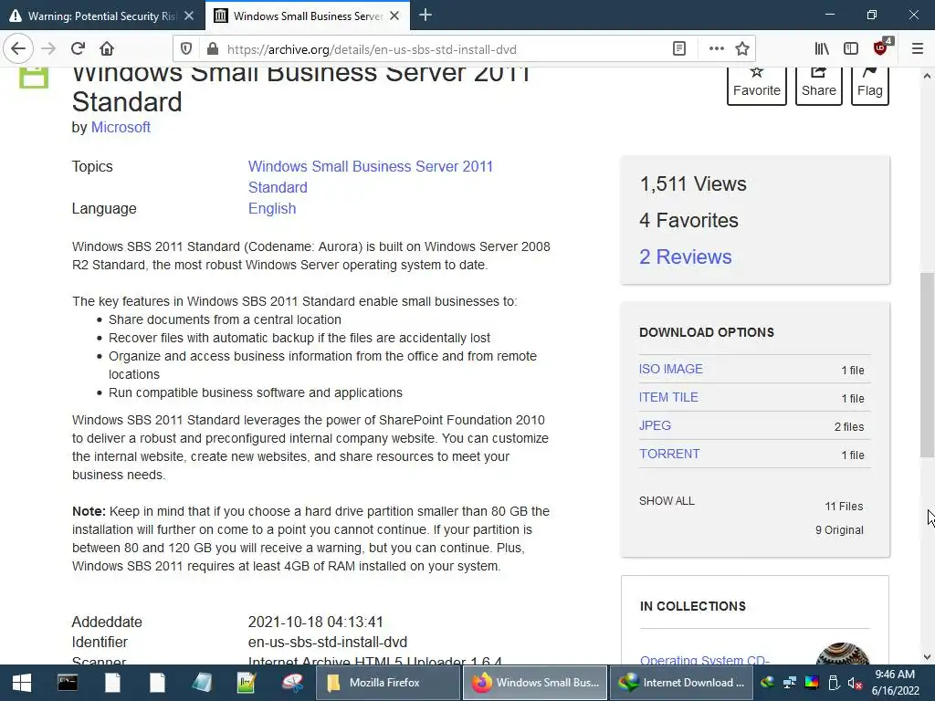
Task: Close the Warning: Potential Security Risk tab
Action: click(x=189, y=16)
